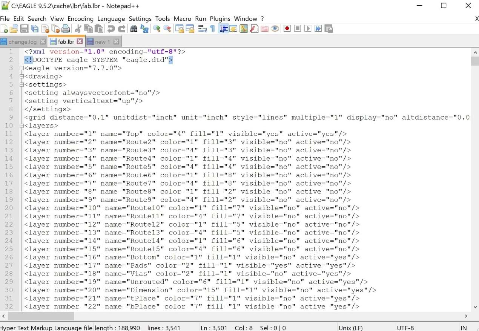Viewport: 479px width, 331px height.
Task: Click the vertical scrollbar thumb
Action: point(475,61)
